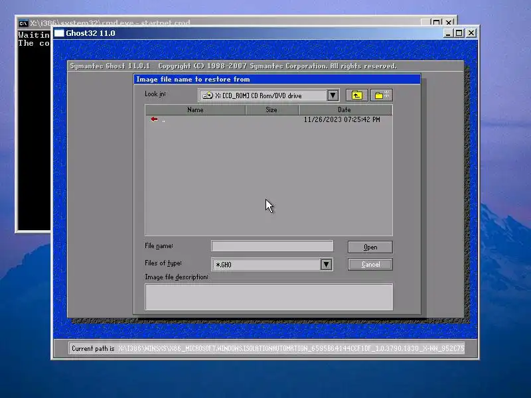Close the Ghost32 11.0 window
Screen dimensions: 531x398
pyautogui.click(x=471, y=33)
